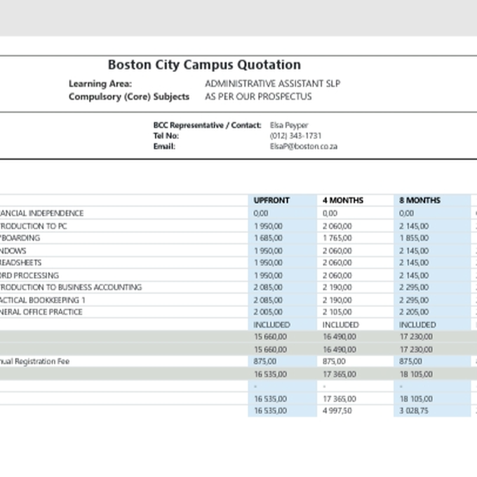Image resolution: width=477 pixels, height=477 pixels.
Task: Select the 4 months amount '2 105,00'
Action: tap(337, 312)
